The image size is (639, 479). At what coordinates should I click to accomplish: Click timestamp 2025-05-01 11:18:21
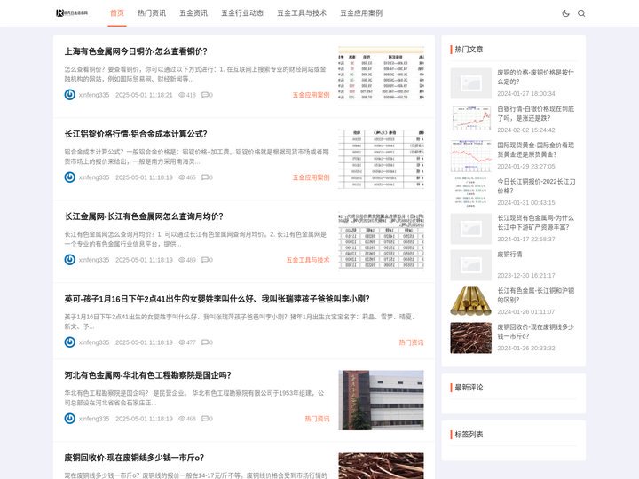coord(144,95)
